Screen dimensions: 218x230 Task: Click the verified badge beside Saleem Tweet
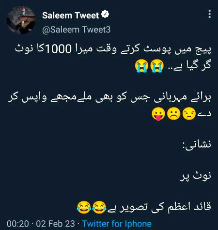coord(105,14)
